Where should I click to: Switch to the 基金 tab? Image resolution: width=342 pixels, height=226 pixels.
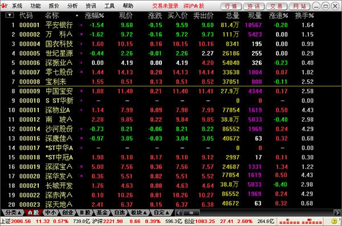click(x=102, y=212)
